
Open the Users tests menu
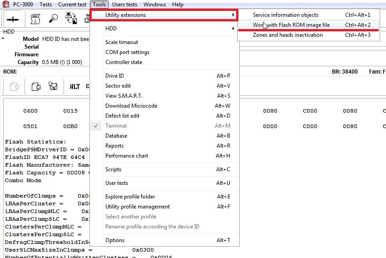[x=124, y=5]
